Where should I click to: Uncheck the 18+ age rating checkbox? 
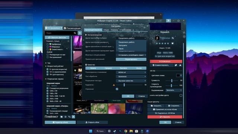[x=48, y=74]
